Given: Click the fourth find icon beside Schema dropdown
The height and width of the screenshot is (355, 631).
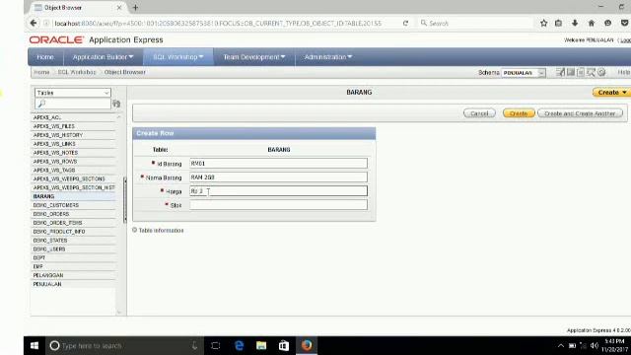Looking at the screenshot, I should coord(591,72).
